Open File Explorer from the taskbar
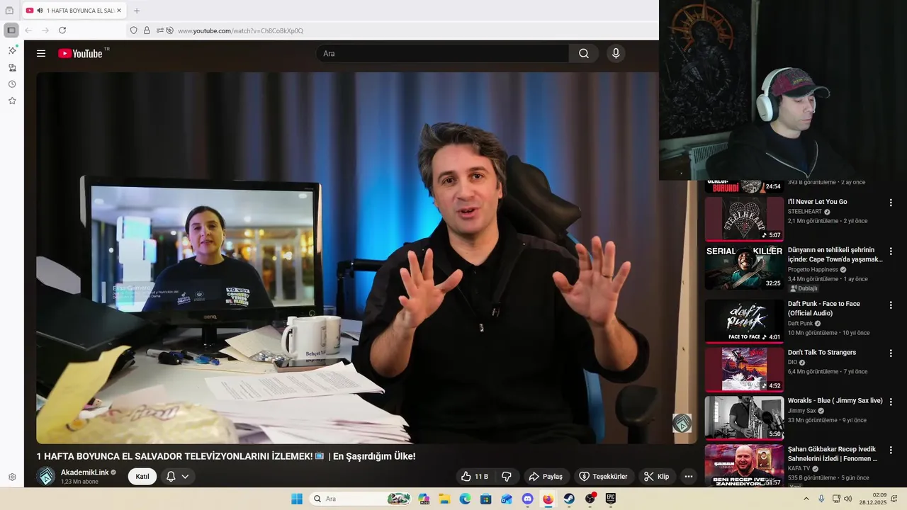 tap(444, 499)
